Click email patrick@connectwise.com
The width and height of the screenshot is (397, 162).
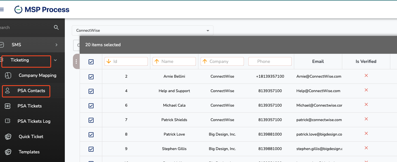click(319, 120)
